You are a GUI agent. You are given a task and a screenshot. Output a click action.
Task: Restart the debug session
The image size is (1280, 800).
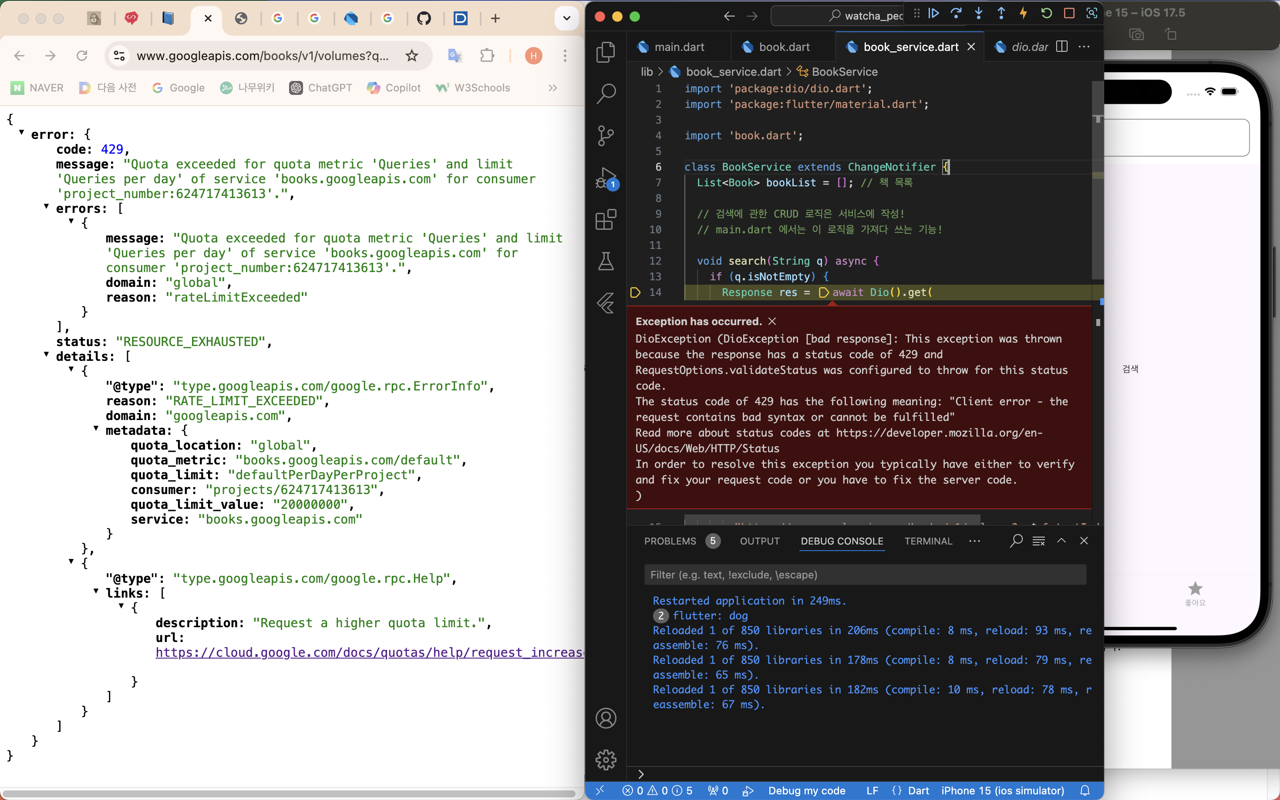pos(1046,13)
